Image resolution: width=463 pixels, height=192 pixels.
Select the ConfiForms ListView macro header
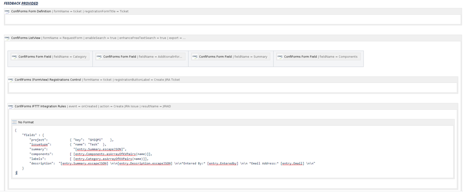click(233, 38)
